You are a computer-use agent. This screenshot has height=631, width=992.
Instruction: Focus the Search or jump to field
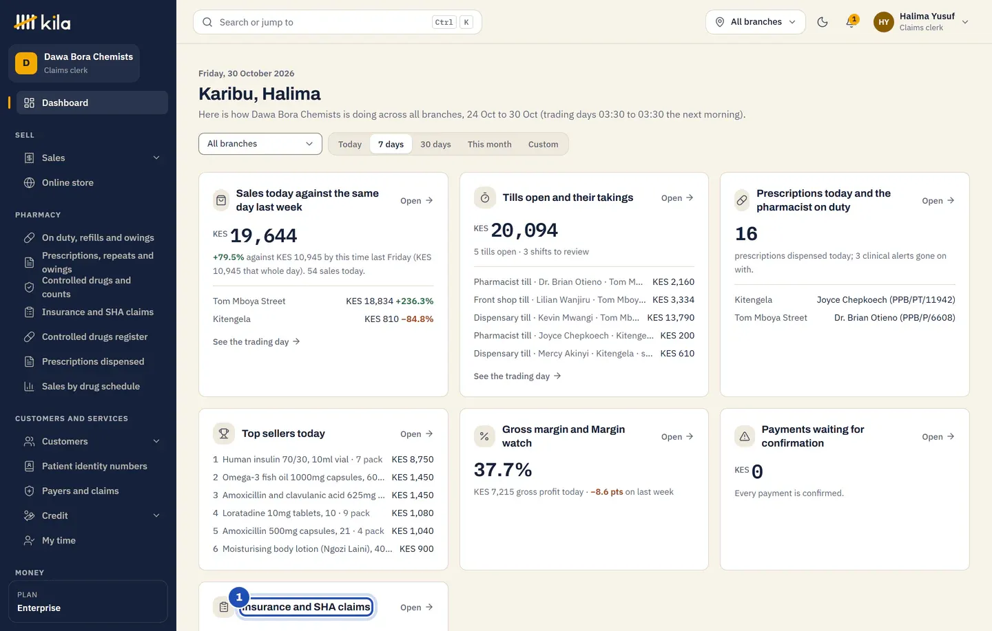[x=338, y=22]
